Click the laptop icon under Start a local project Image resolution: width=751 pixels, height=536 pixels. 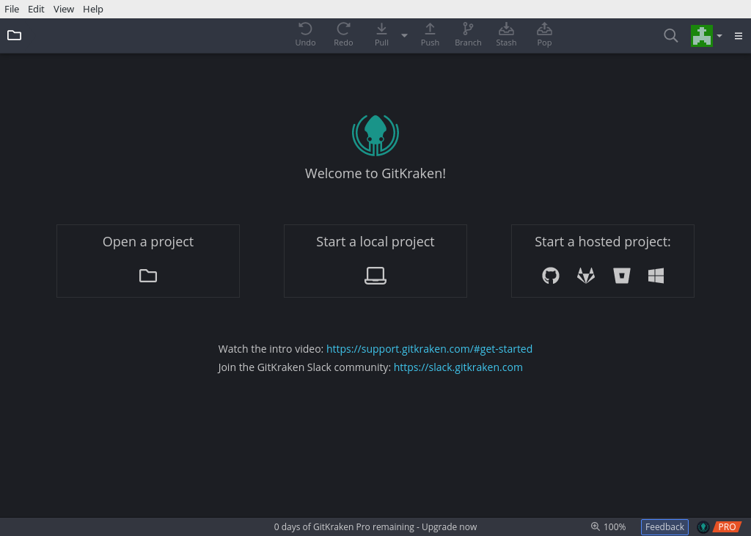(375, 276)
